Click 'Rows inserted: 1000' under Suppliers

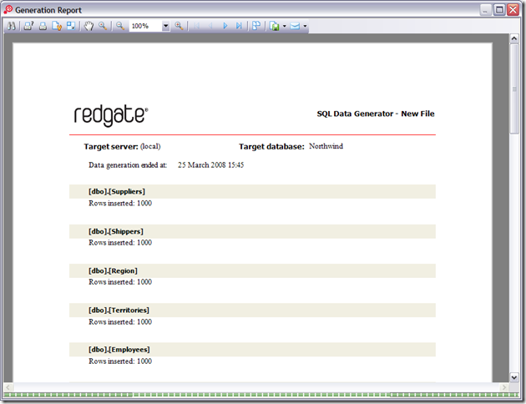(x=120, y=203)
